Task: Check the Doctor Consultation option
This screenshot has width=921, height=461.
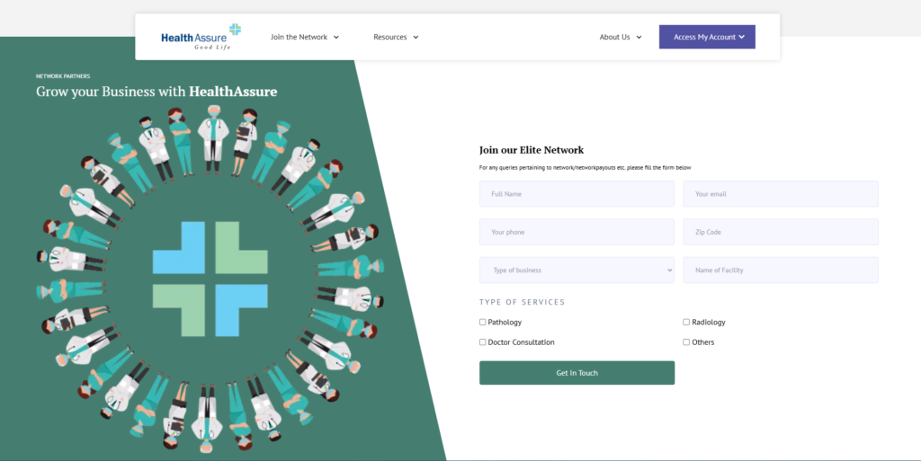Action: (483, 342)
